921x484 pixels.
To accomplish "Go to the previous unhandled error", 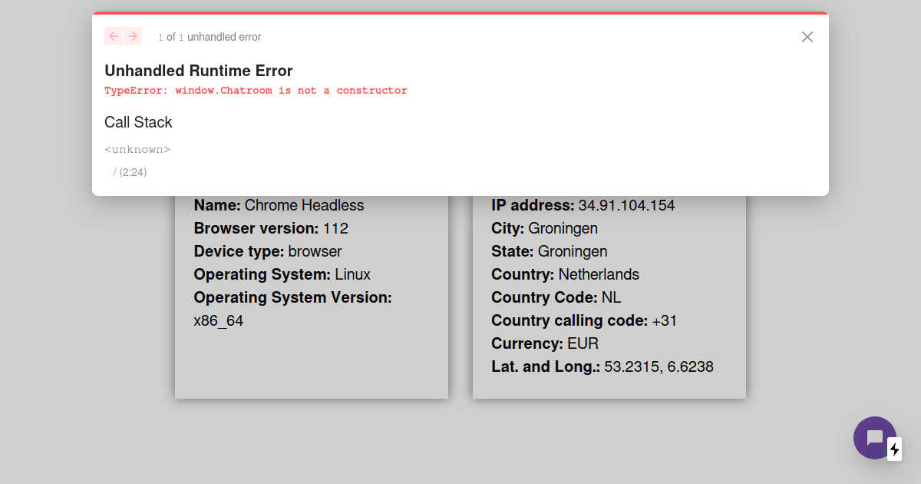I will pos(114,36).
